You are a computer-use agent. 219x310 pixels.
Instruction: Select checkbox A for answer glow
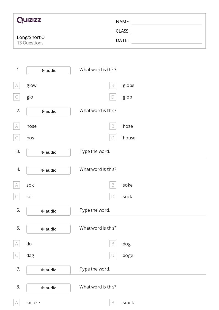click(17, 85)
